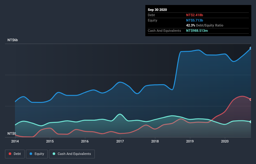Click the NT$2.418b debt value
Viewport: 256px width, 164px height.
coord(195,15)
